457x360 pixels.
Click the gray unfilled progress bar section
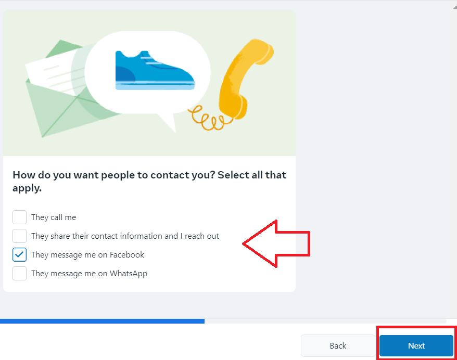(x=325, y=322)
